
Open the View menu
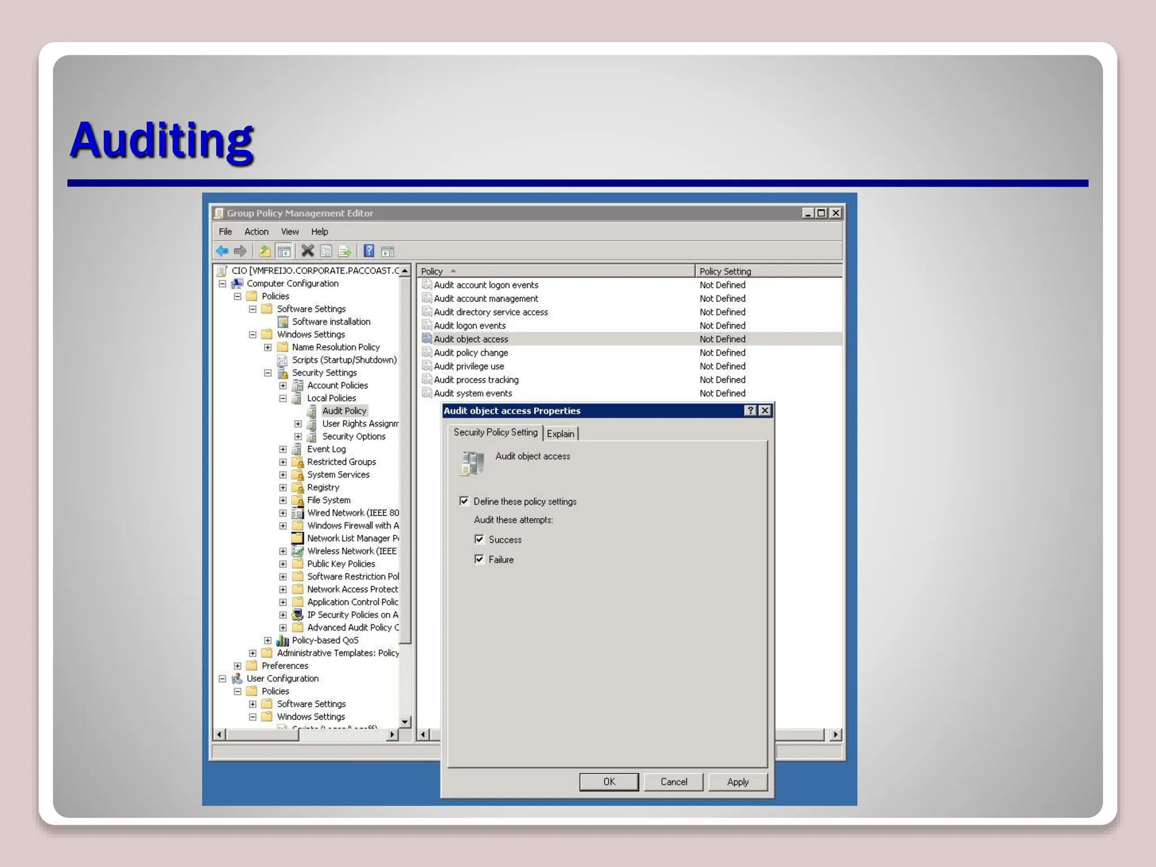290,231
